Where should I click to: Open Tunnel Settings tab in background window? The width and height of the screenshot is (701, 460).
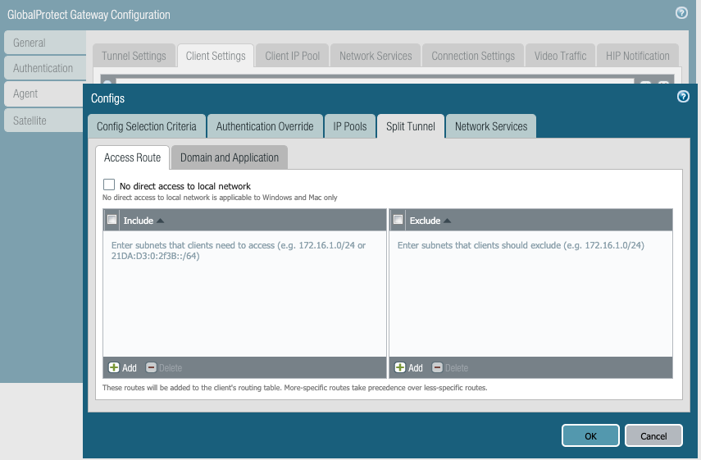(x=134, y=56)
